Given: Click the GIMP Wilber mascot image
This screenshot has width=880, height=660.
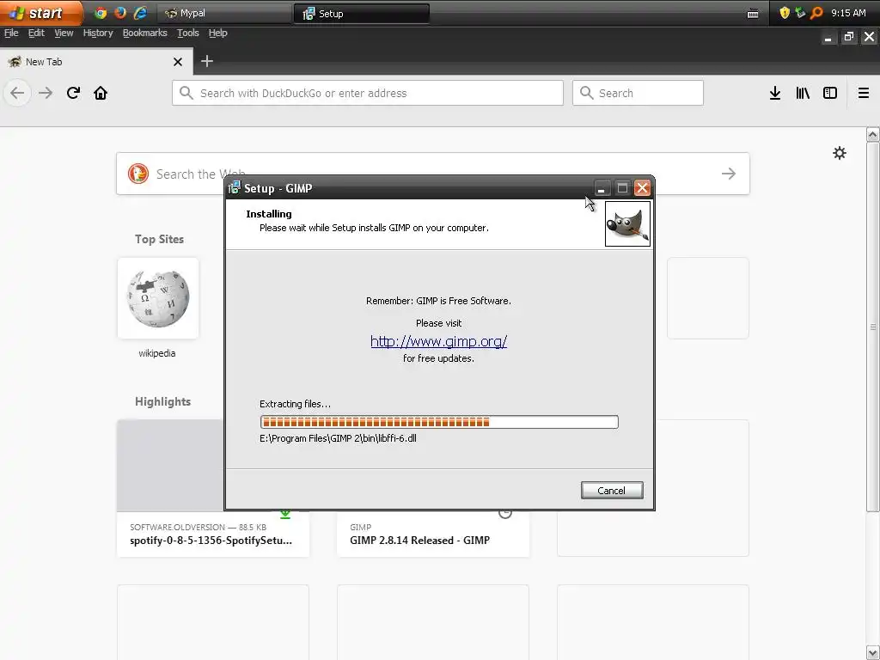Looking at the screenshot, I should 627,224.
